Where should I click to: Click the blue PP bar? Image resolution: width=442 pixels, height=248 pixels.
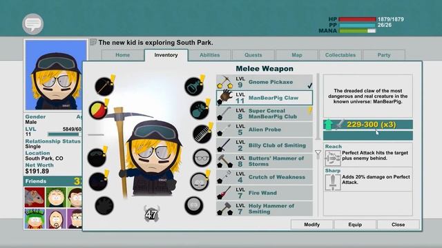(357, 25)
